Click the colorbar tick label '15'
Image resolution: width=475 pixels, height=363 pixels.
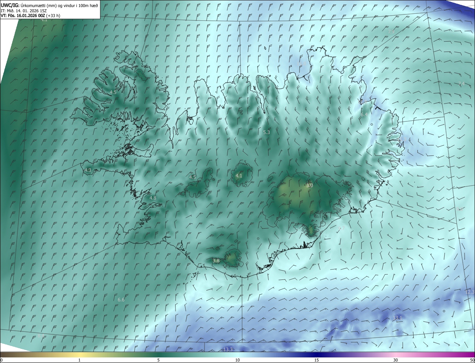(317, 360)
